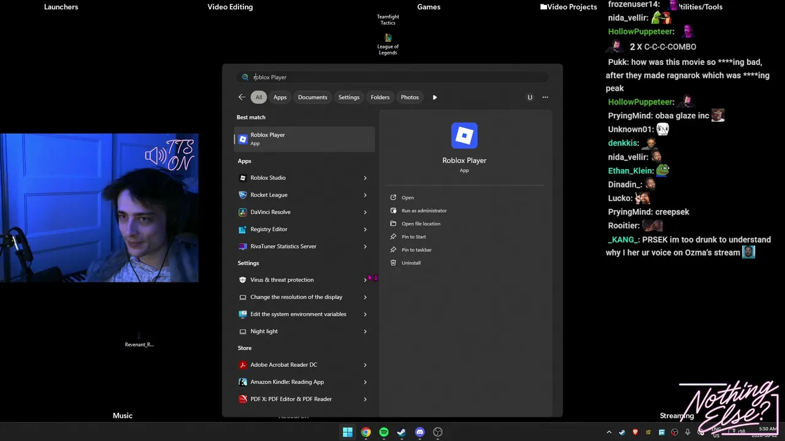Image resolution: width=785 pixels, height=441 pixels.
Task: Go back with the search panel back arrow
Action: [242, 97]
